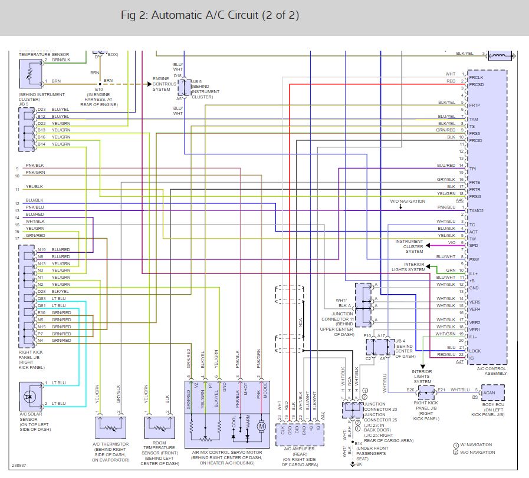This screenshot has width=529, height=478.
Task: Click the E10 splice label
Action: [99, 90]
